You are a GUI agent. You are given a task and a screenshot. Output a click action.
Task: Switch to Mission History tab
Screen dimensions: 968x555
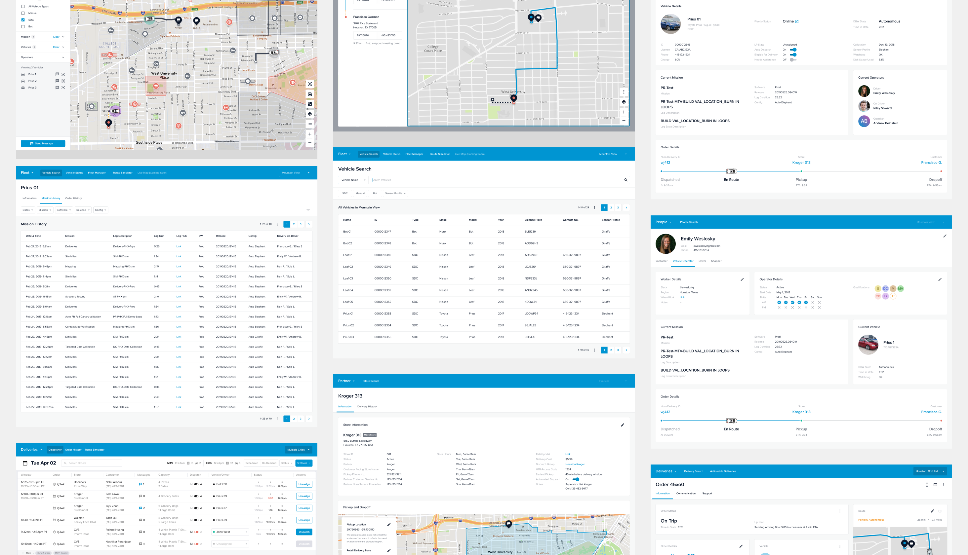51,198
